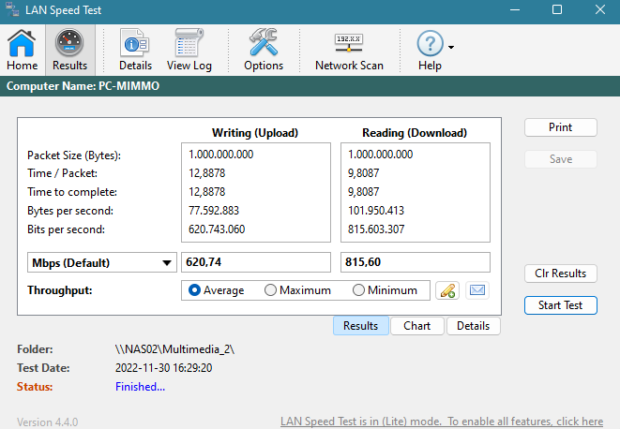Click Version 4.4.0 text
The width and height of the screenshot is (620, 429).
(47, 422)
